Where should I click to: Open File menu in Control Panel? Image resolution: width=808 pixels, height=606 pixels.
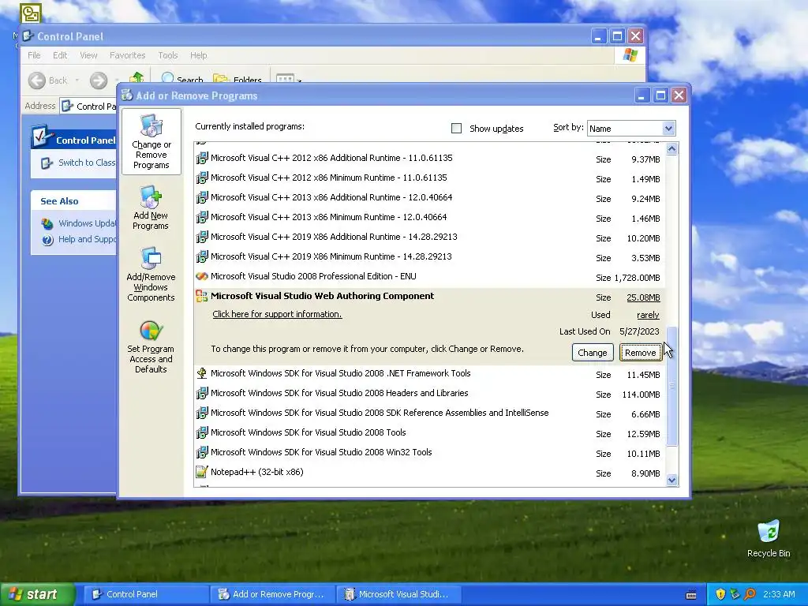(34, 55)
